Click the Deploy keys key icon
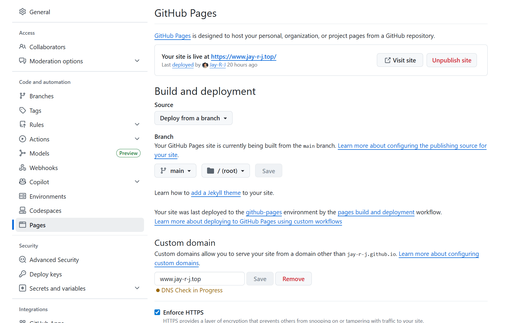The image size is (507, 323). coord(23,274)
